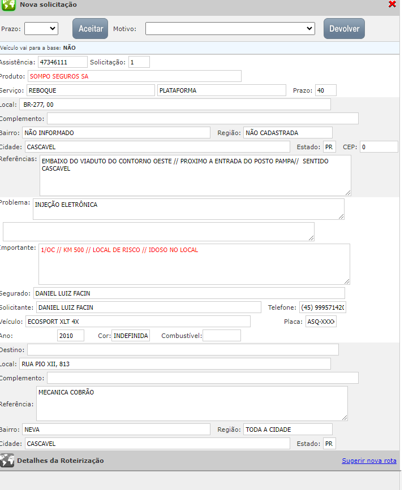The height and width of the screenshot is (490, 413).
Task: Open the Prazo dropdown
Action: coord(41,29)
